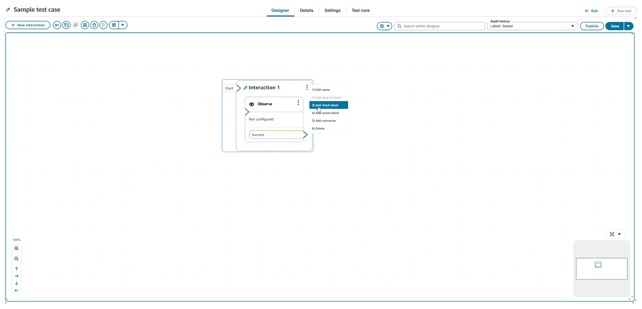Click the trash delete icon
Image resolution: width=642 pixels, height=309 pixels.
[x=94, y=25]
